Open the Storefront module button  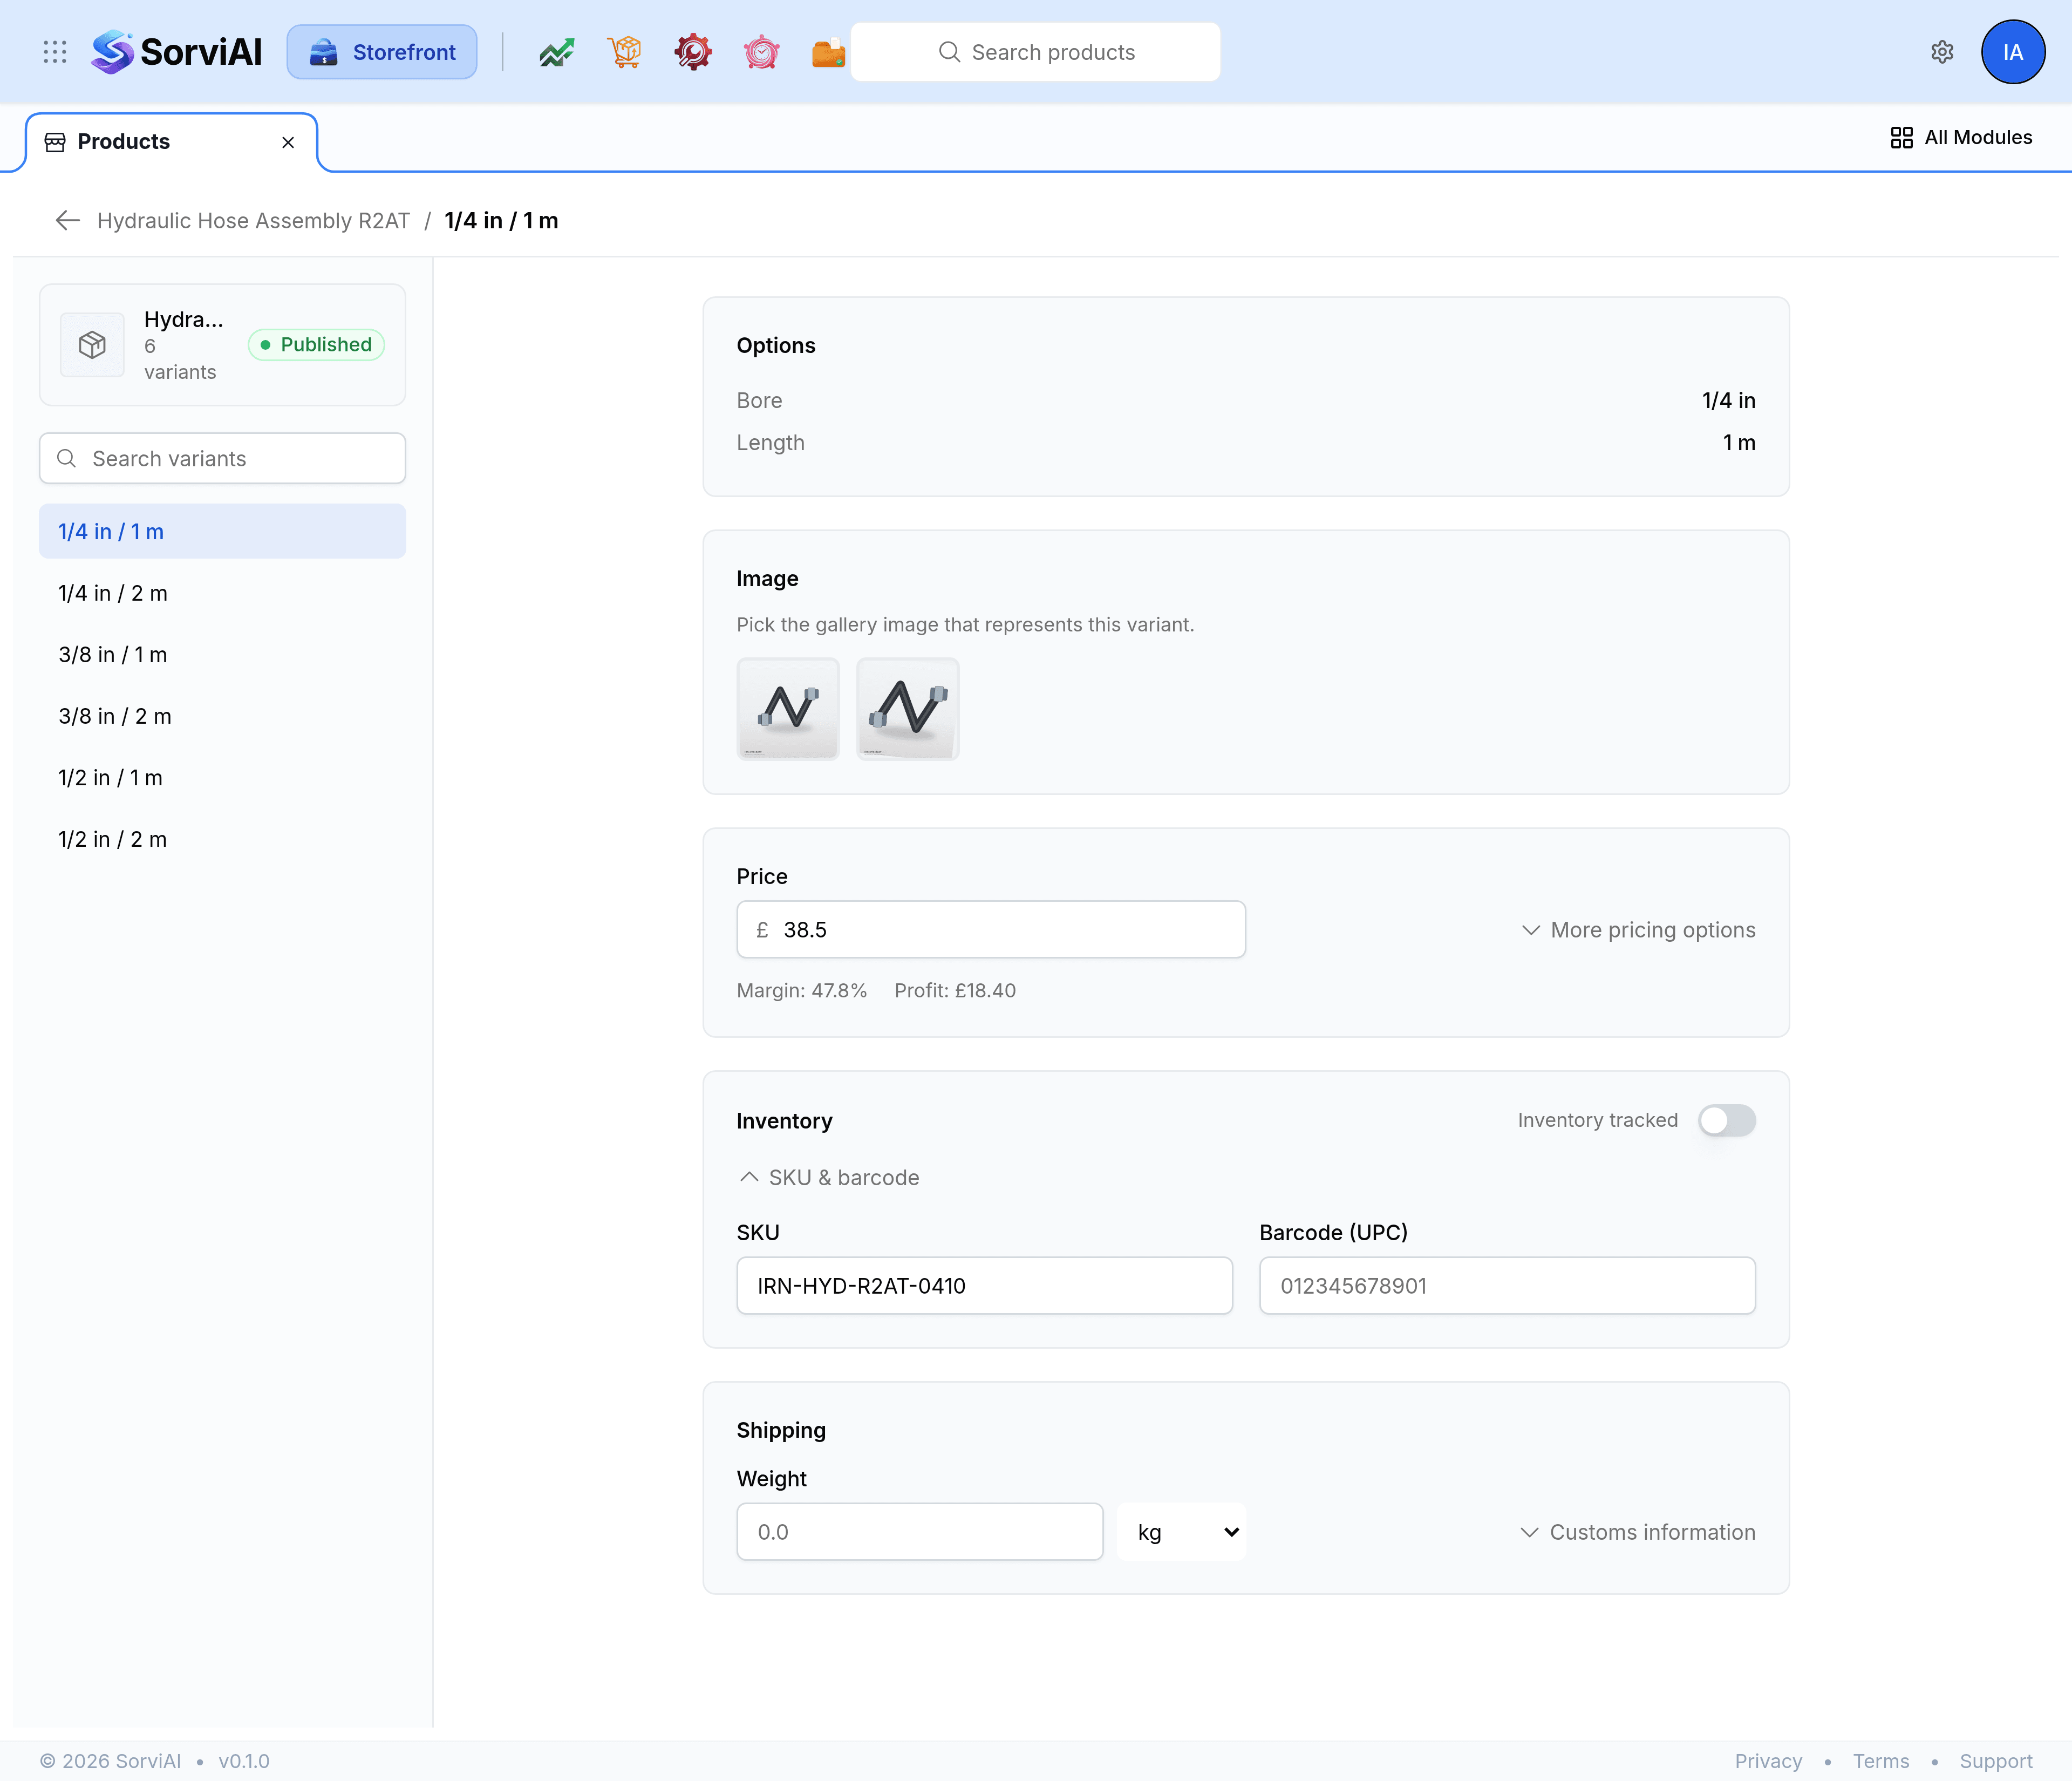pyautogui.click(x=382, y=52)
